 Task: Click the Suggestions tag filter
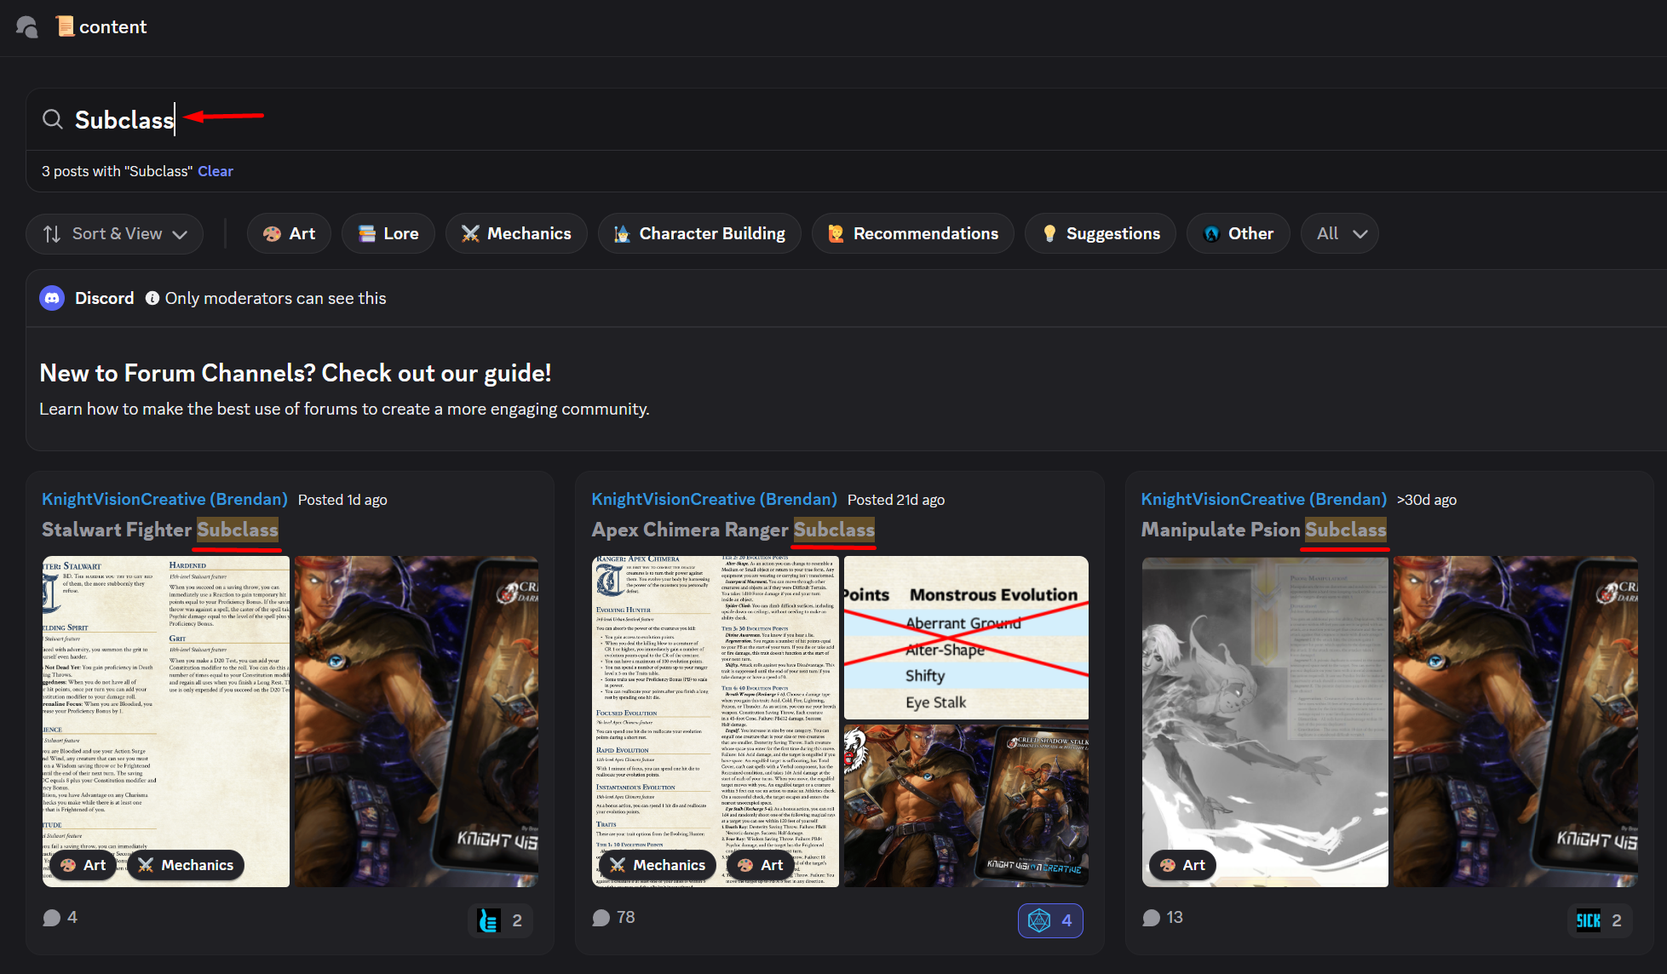pyautogui.click(x=1101, y=233)
